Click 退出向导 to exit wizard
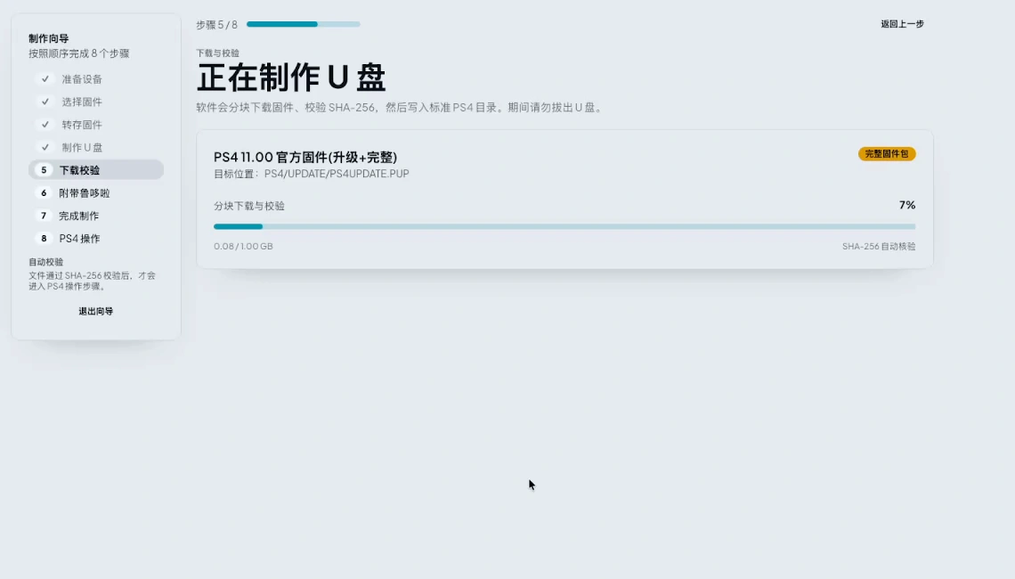1015x579 pixels. (x=96, y=311)
